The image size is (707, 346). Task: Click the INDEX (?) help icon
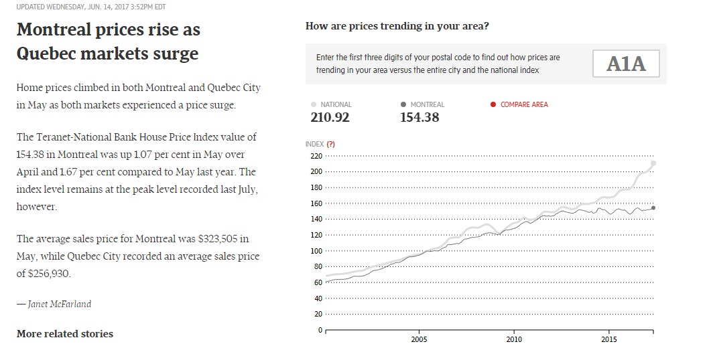pos(330,144)
